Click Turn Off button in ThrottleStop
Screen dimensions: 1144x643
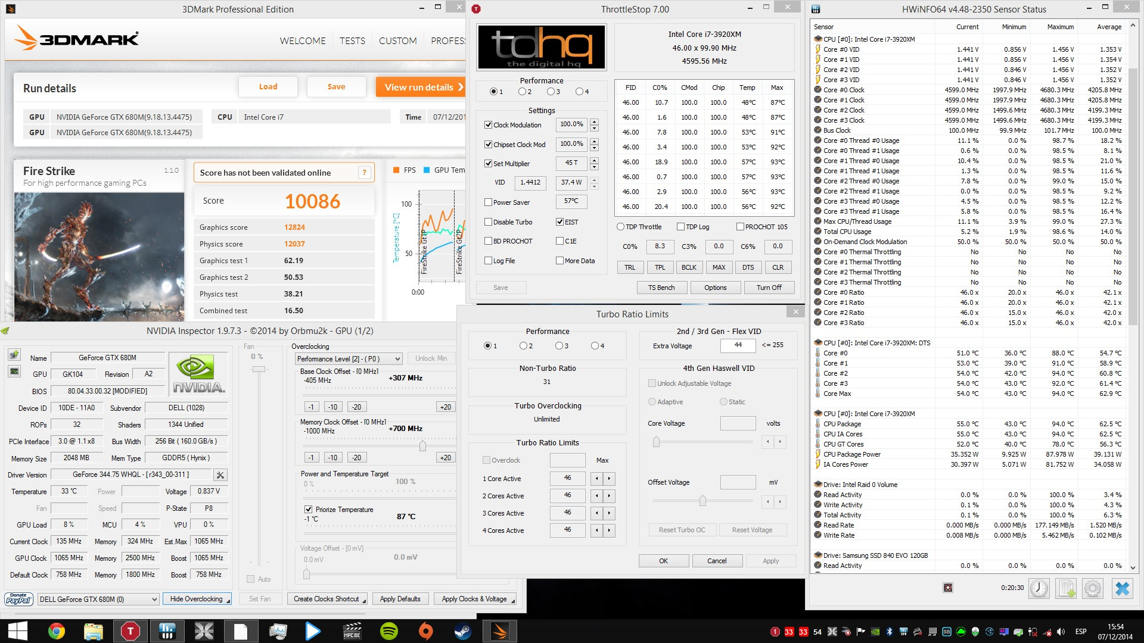pos(769,288)
